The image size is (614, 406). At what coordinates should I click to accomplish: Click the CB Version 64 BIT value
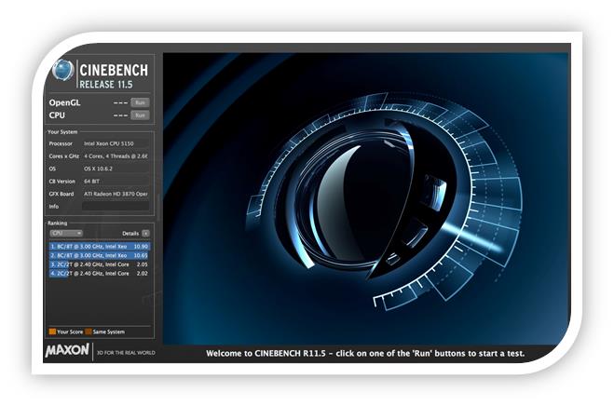pyautogui.click(x=95, y=181)
